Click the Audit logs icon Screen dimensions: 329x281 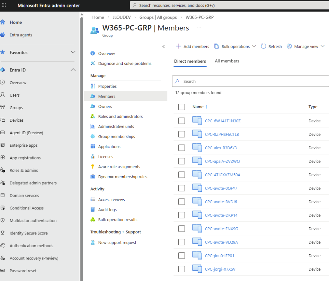pos(93,210)
